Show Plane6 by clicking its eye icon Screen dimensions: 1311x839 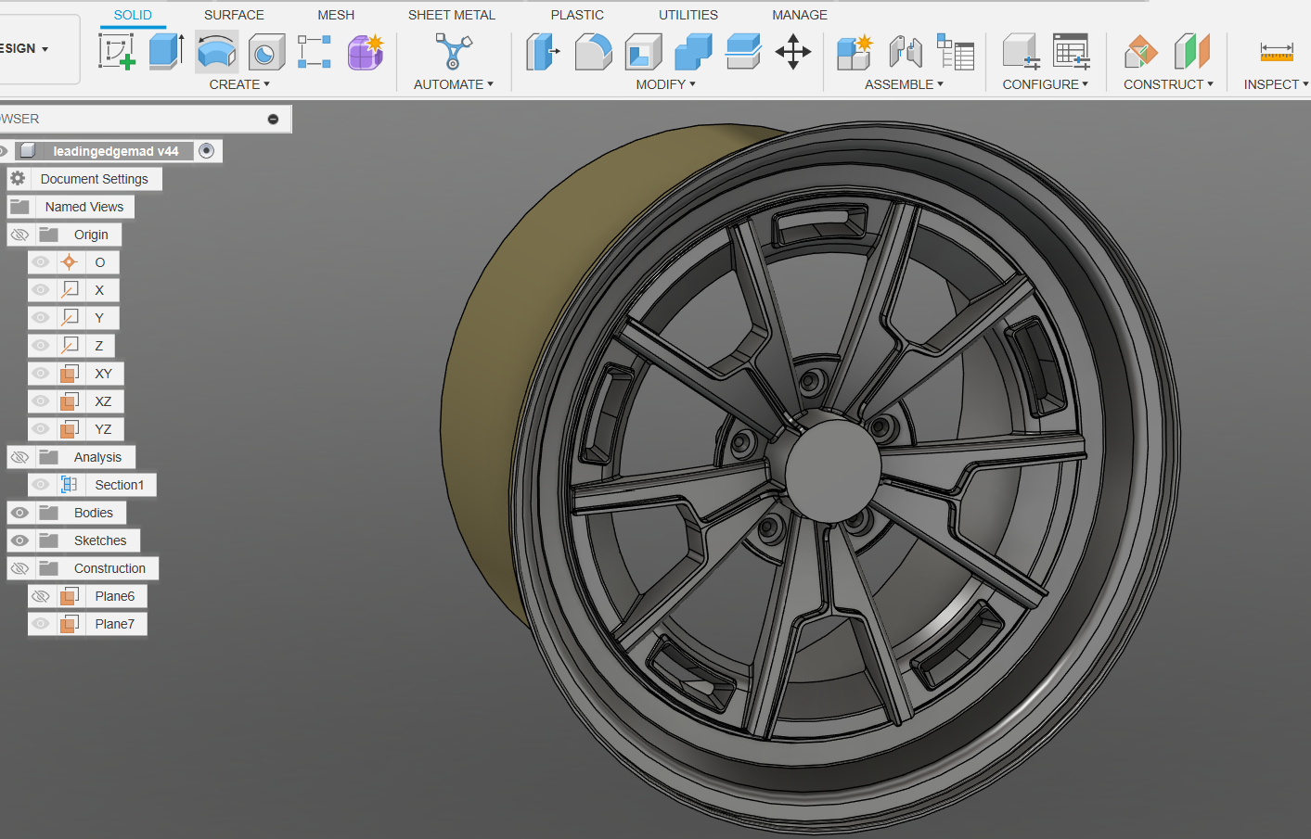click(41, 596)
